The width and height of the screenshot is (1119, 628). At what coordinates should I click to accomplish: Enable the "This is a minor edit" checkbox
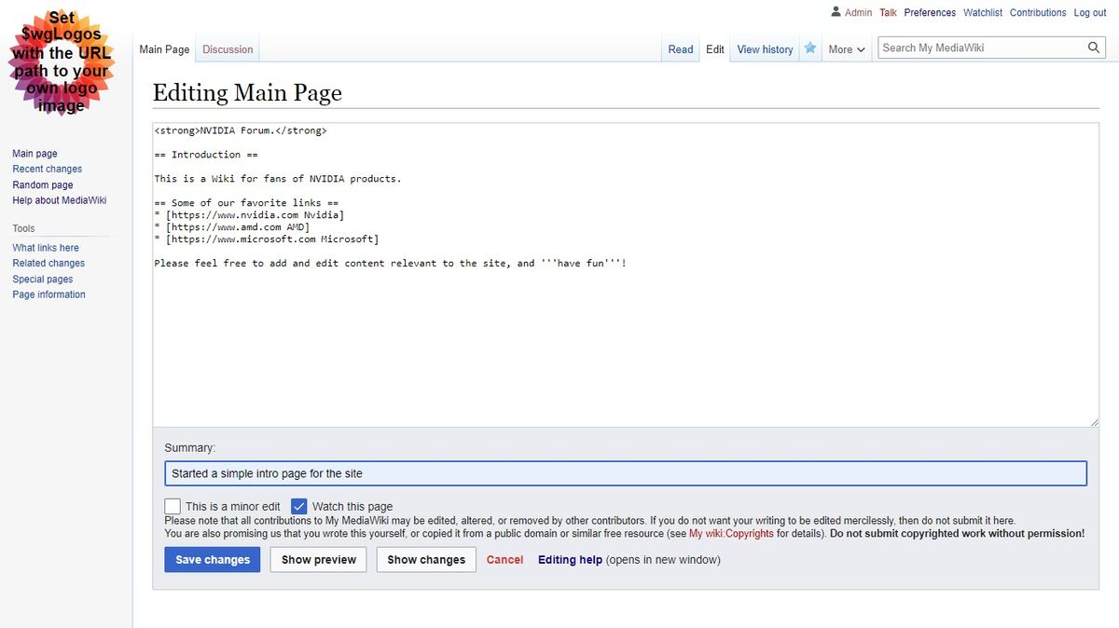[x=173, y=506]
